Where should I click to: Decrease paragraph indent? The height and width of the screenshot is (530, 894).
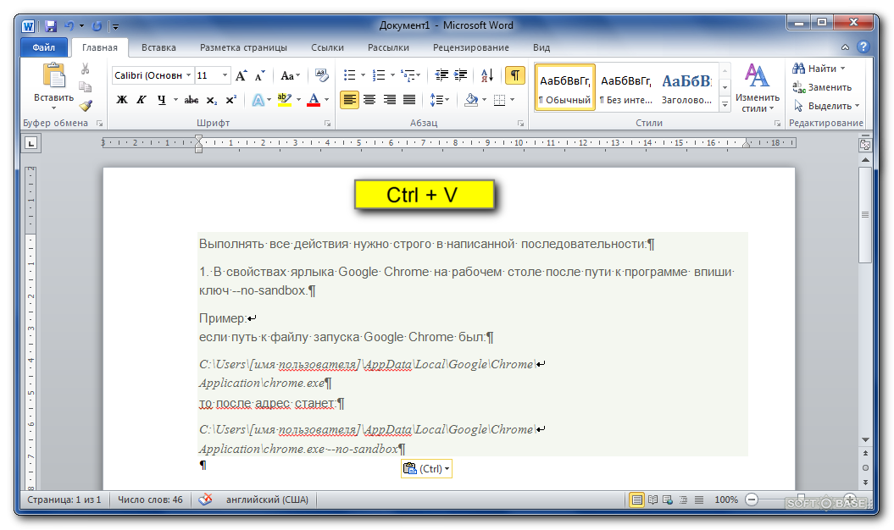(x=441, y=75)
